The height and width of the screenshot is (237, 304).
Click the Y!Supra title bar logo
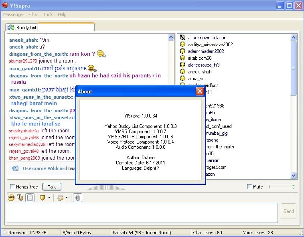click(5, 6)
